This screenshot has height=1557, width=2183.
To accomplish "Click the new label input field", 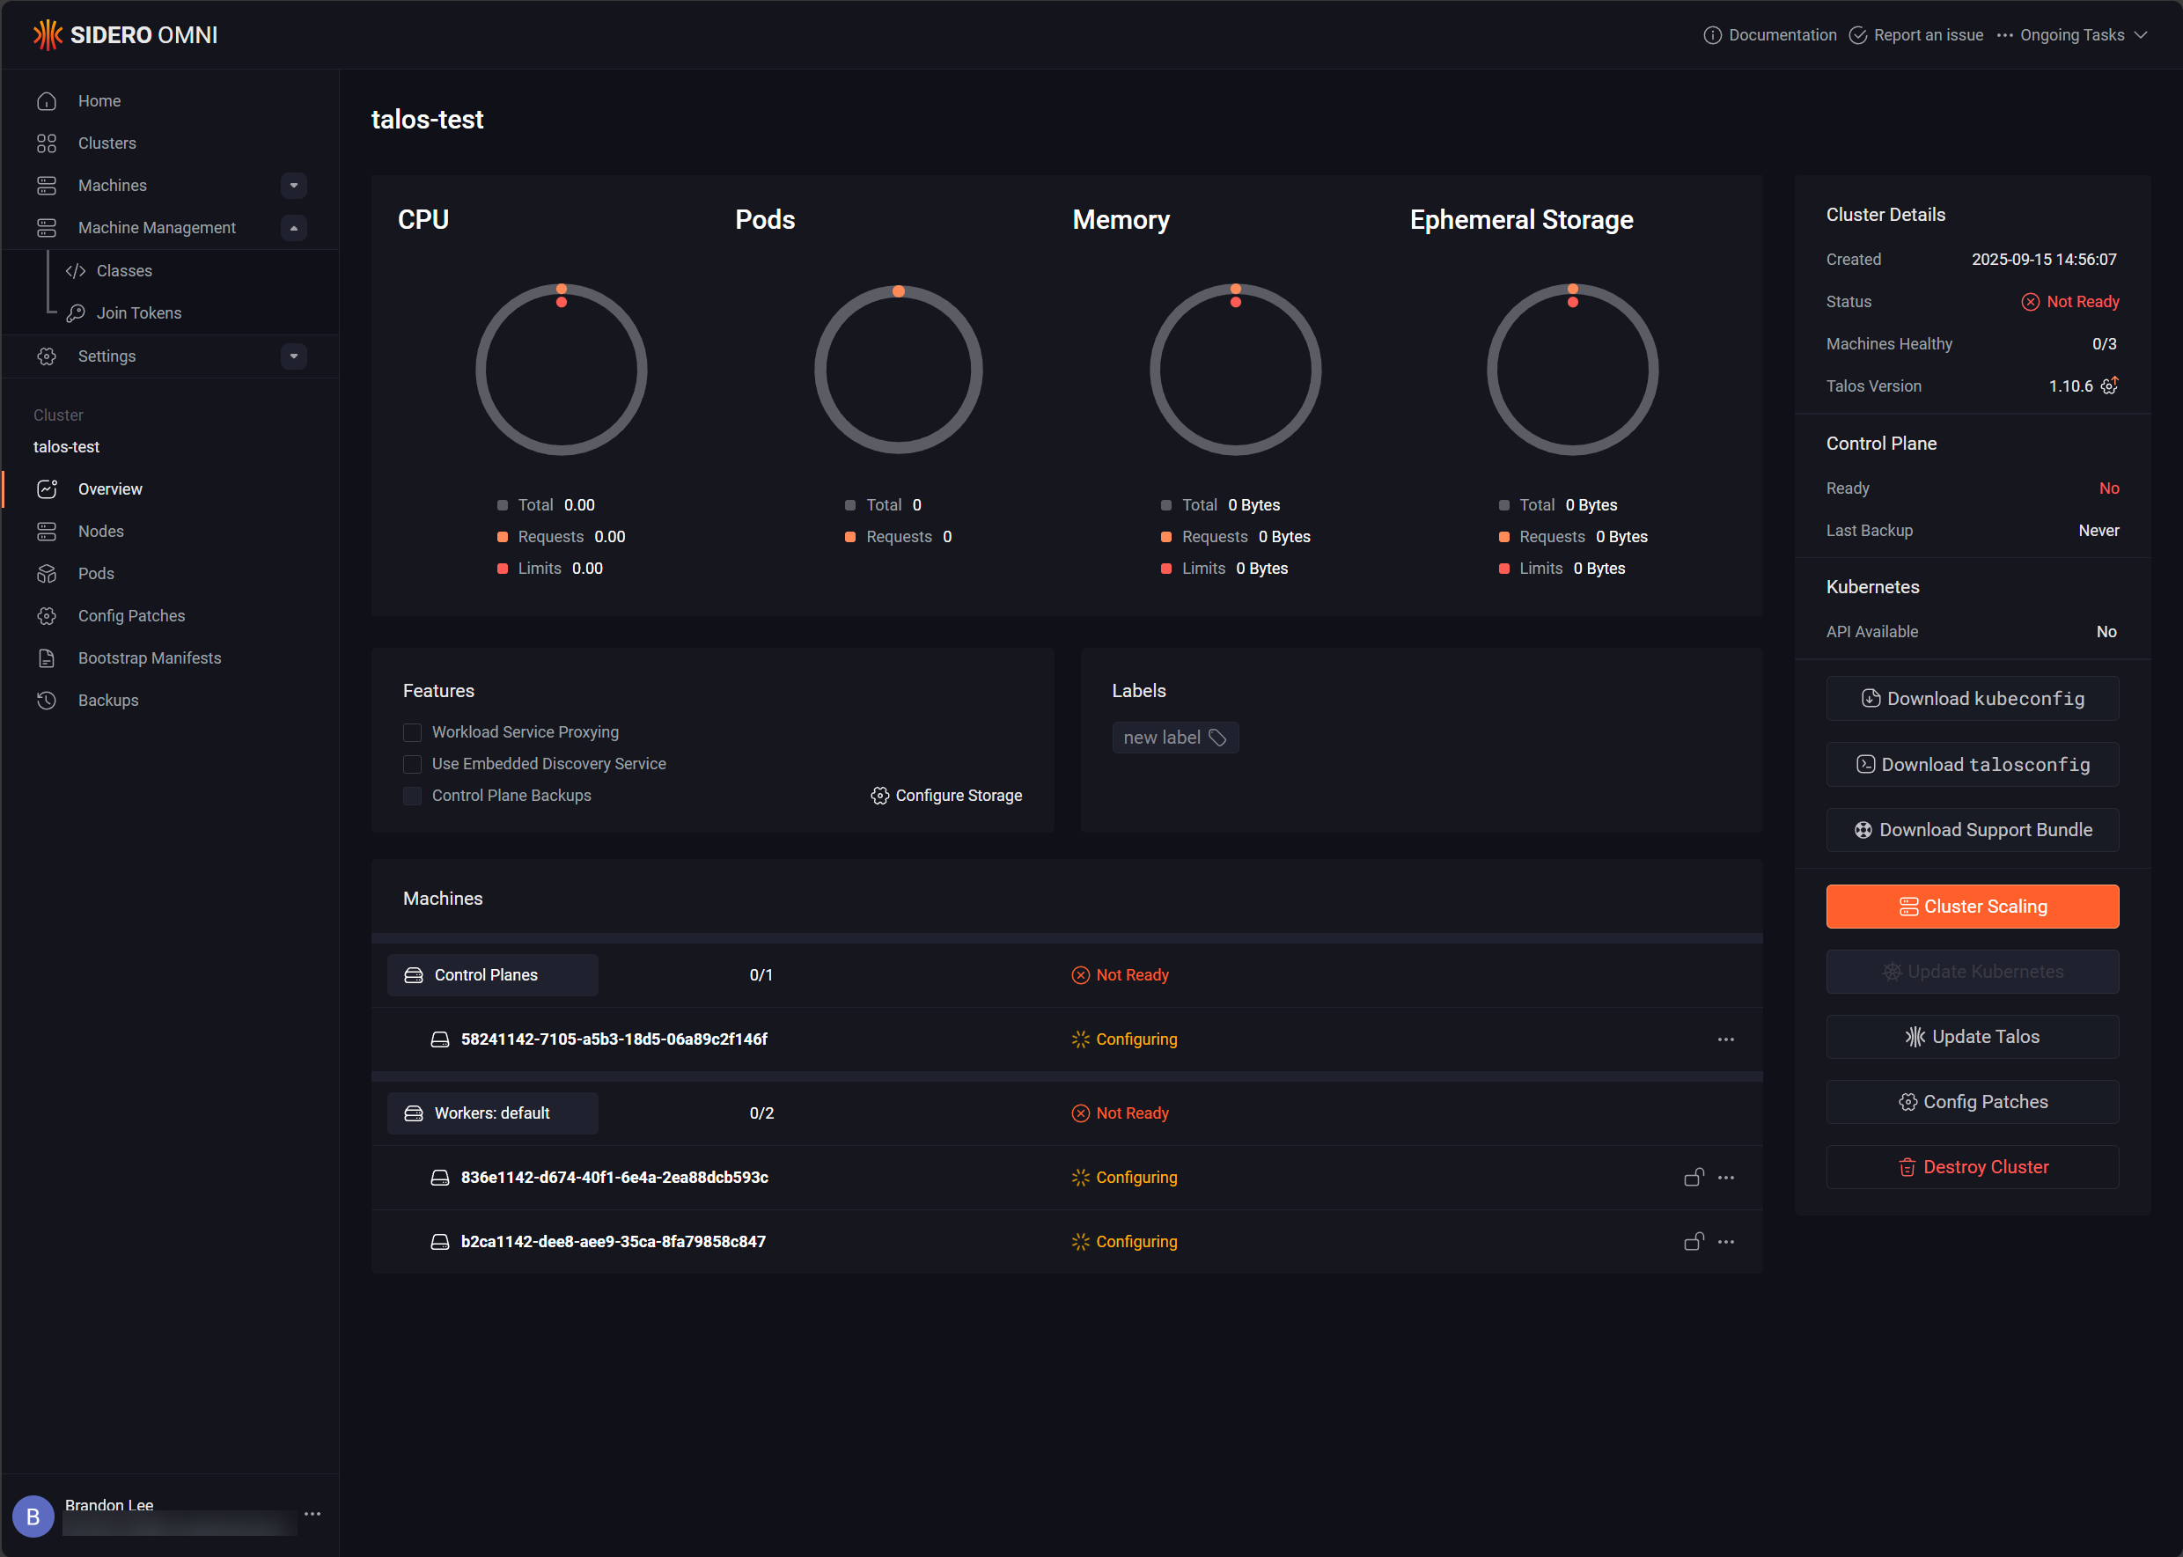I will [x=1160, y=738].
